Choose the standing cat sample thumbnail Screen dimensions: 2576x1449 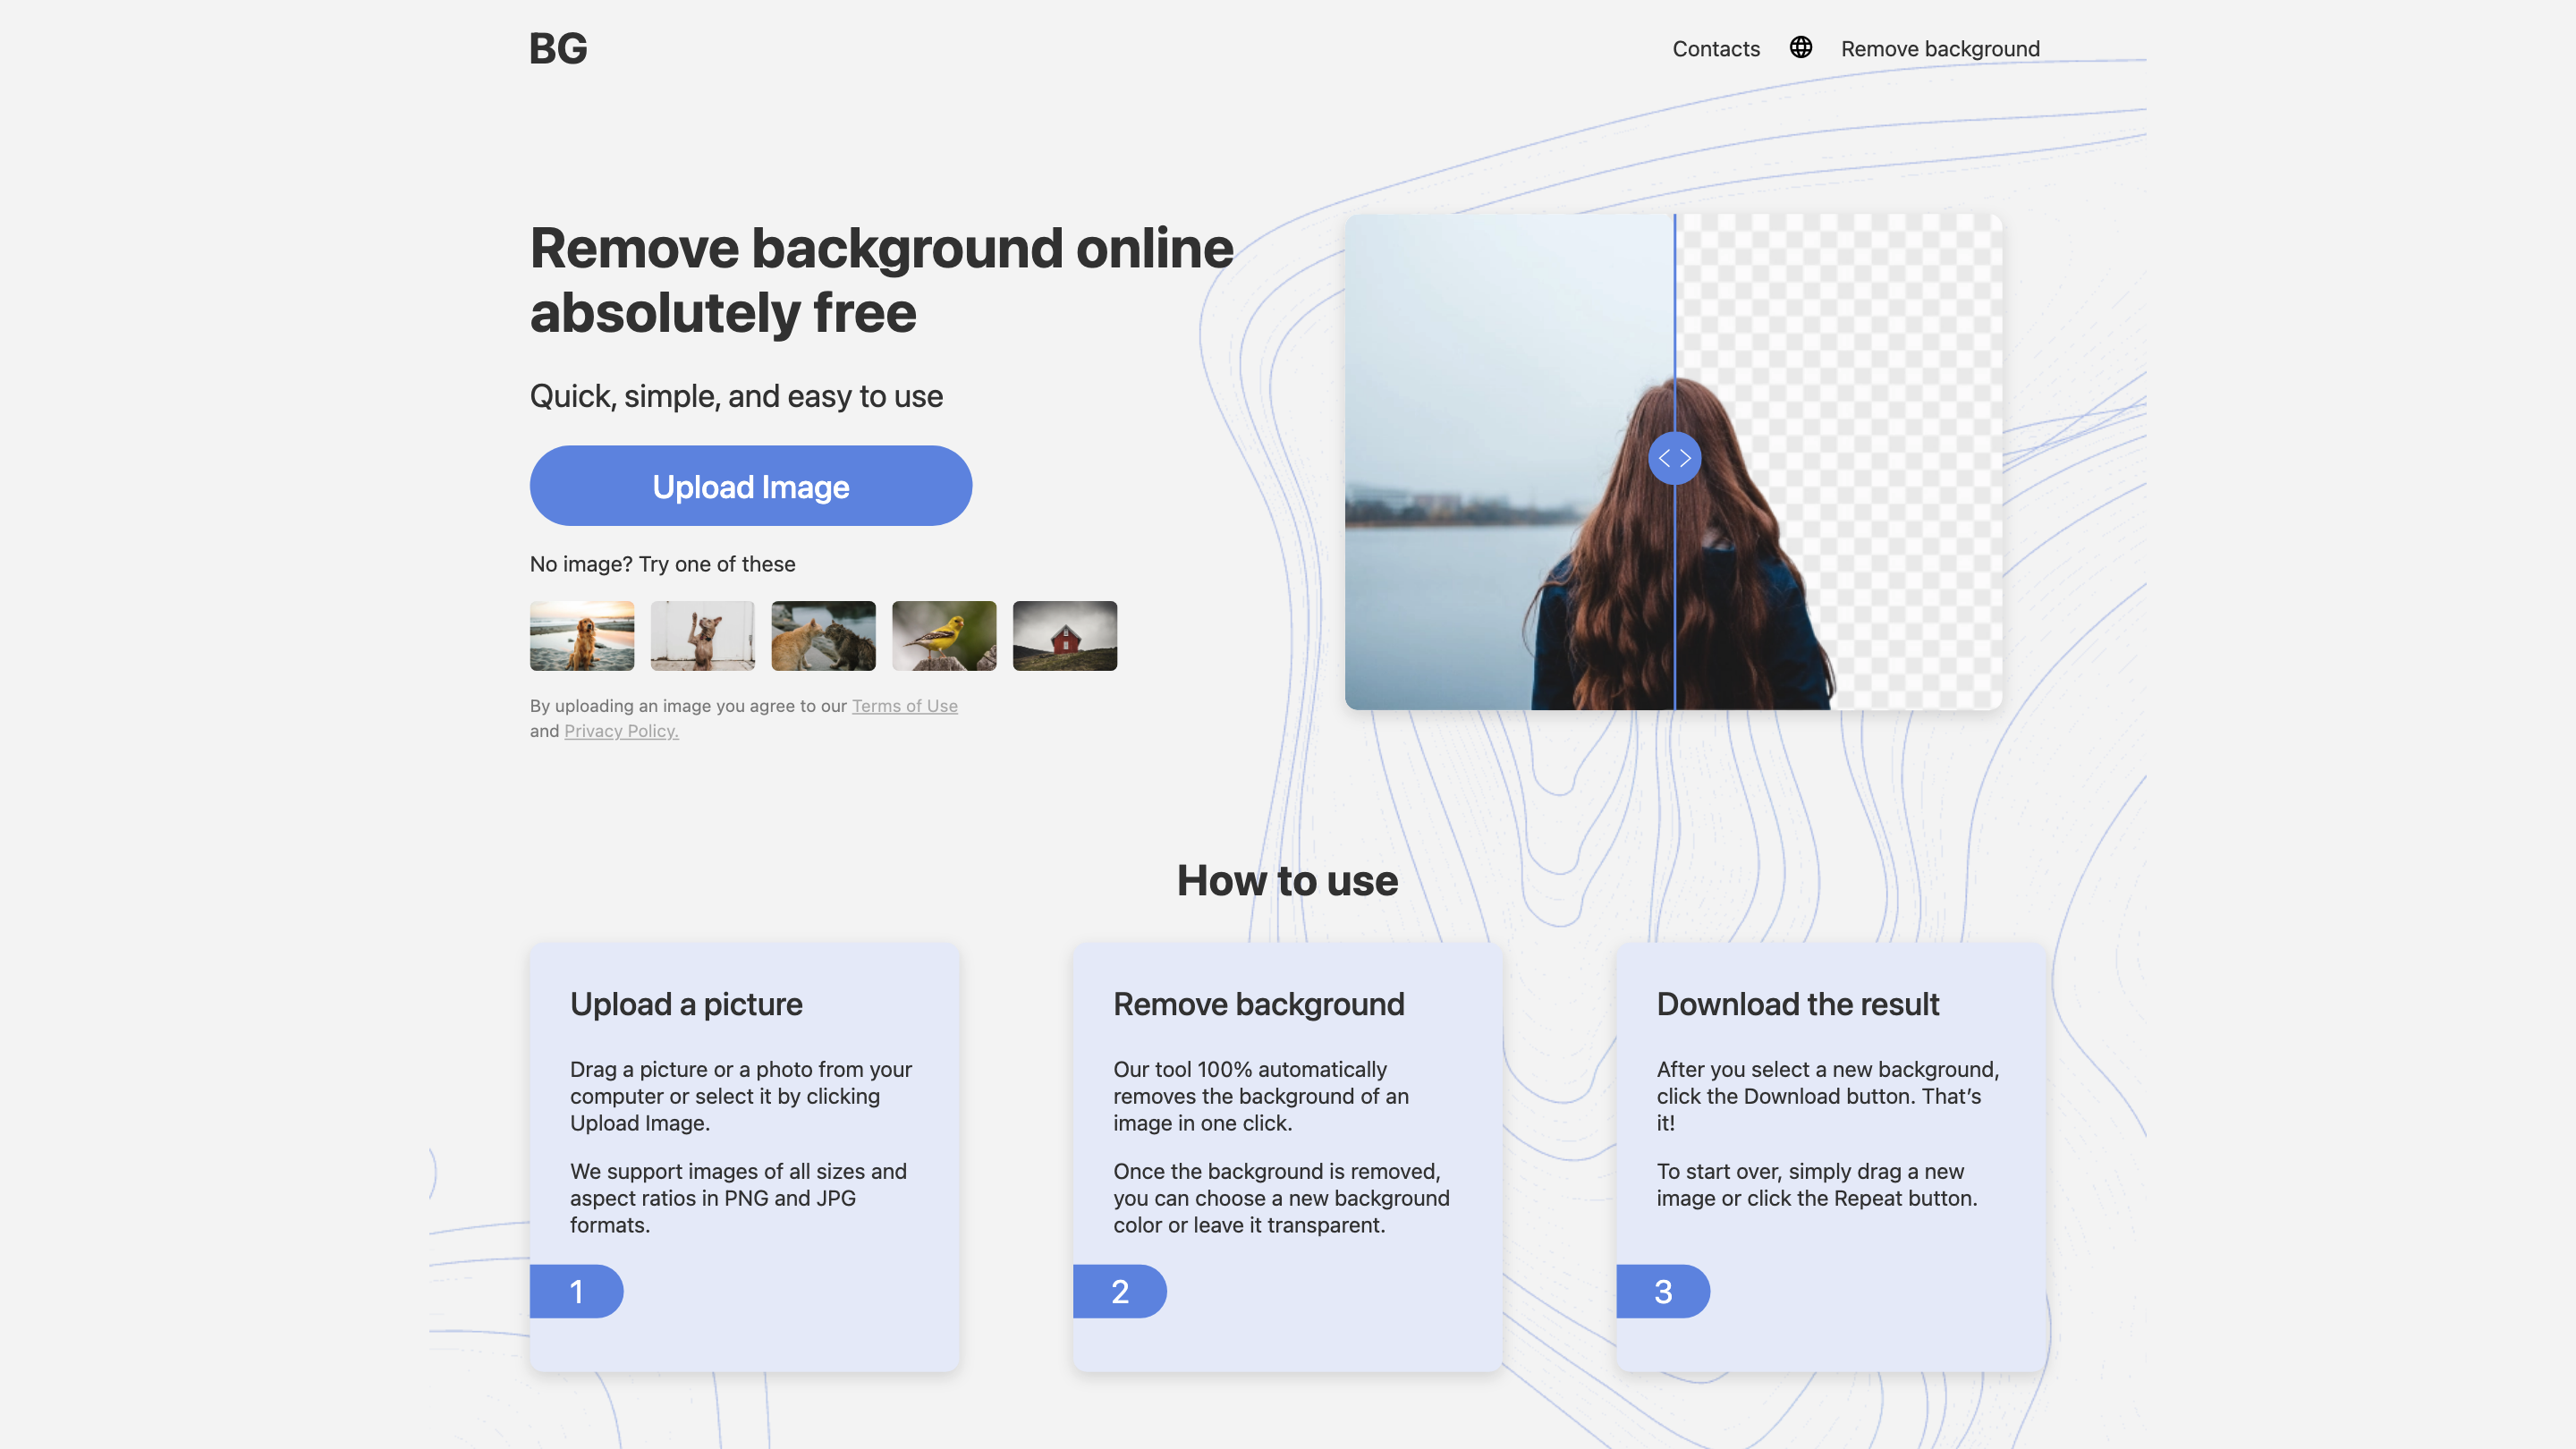tap(702, 635)
